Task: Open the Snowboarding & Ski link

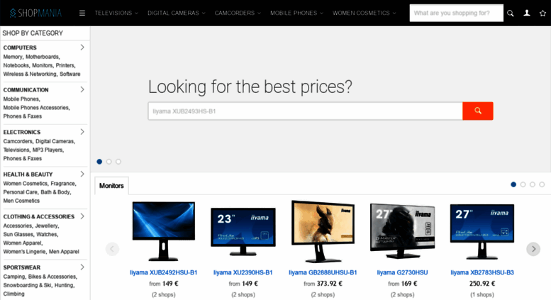Action: (27, 286)
